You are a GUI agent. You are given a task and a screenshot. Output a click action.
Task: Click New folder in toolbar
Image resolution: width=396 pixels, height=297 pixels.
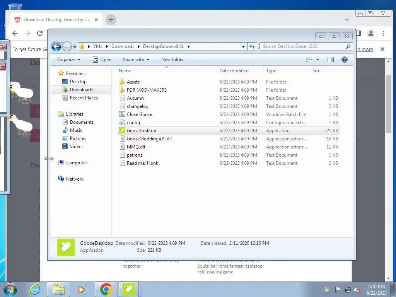coord(172,60)
